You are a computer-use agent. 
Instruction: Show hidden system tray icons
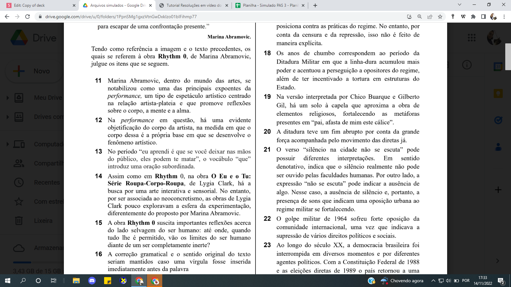coord(433,281)
